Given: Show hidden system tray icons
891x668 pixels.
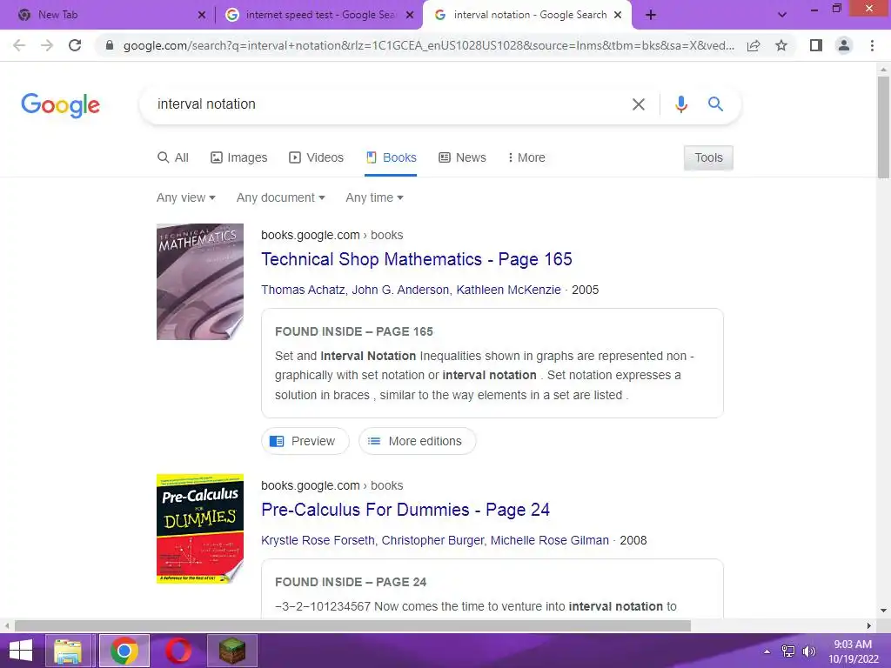Looking at the screenshot, I should [x=767, y=651].
